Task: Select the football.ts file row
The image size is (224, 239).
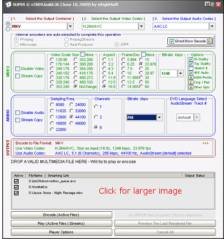Action: pyautogui.click(x=113, y=187)
